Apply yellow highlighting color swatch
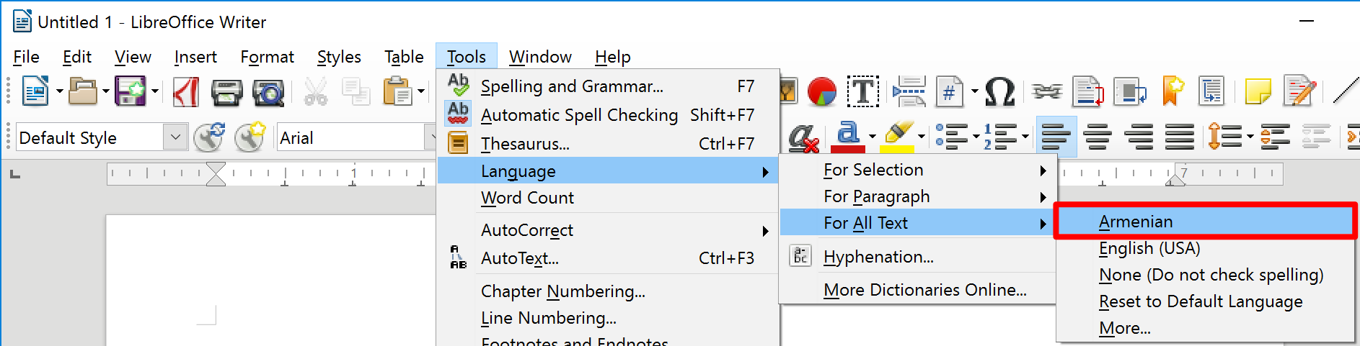Viewport: 1360px width, 346px height. click(897, 149)
